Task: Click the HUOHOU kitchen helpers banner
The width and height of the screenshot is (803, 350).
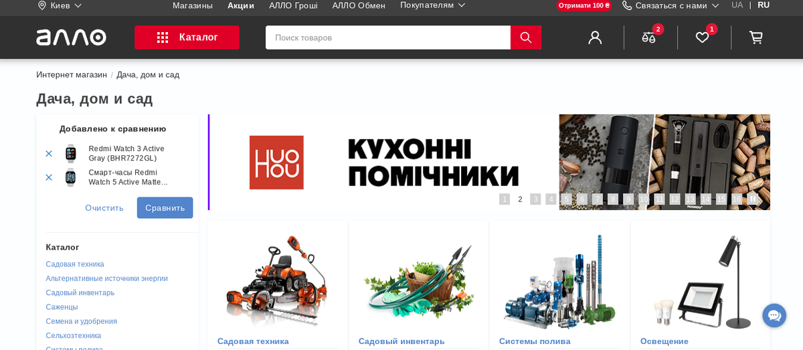Action: point(489,162)
